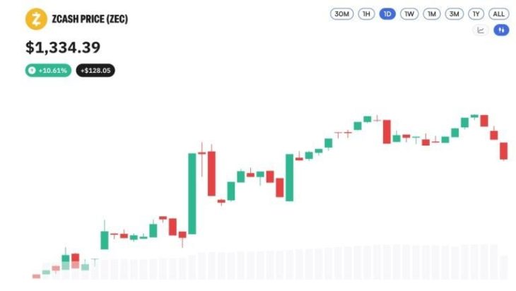The width and height of the screenshot is (516, 291).
Task: Show the 1Y price range
Action: coord(476,14)
